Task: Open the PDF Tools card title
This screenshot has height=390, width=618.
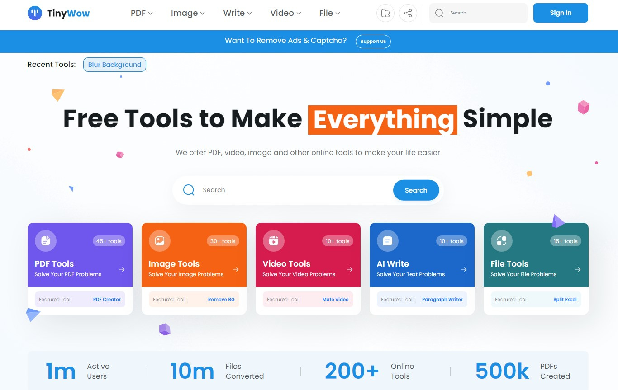Action: coord(54,264)
